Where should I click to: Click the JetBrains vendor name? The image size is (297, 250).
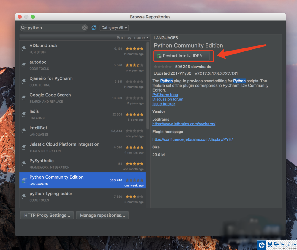[161, 120]
